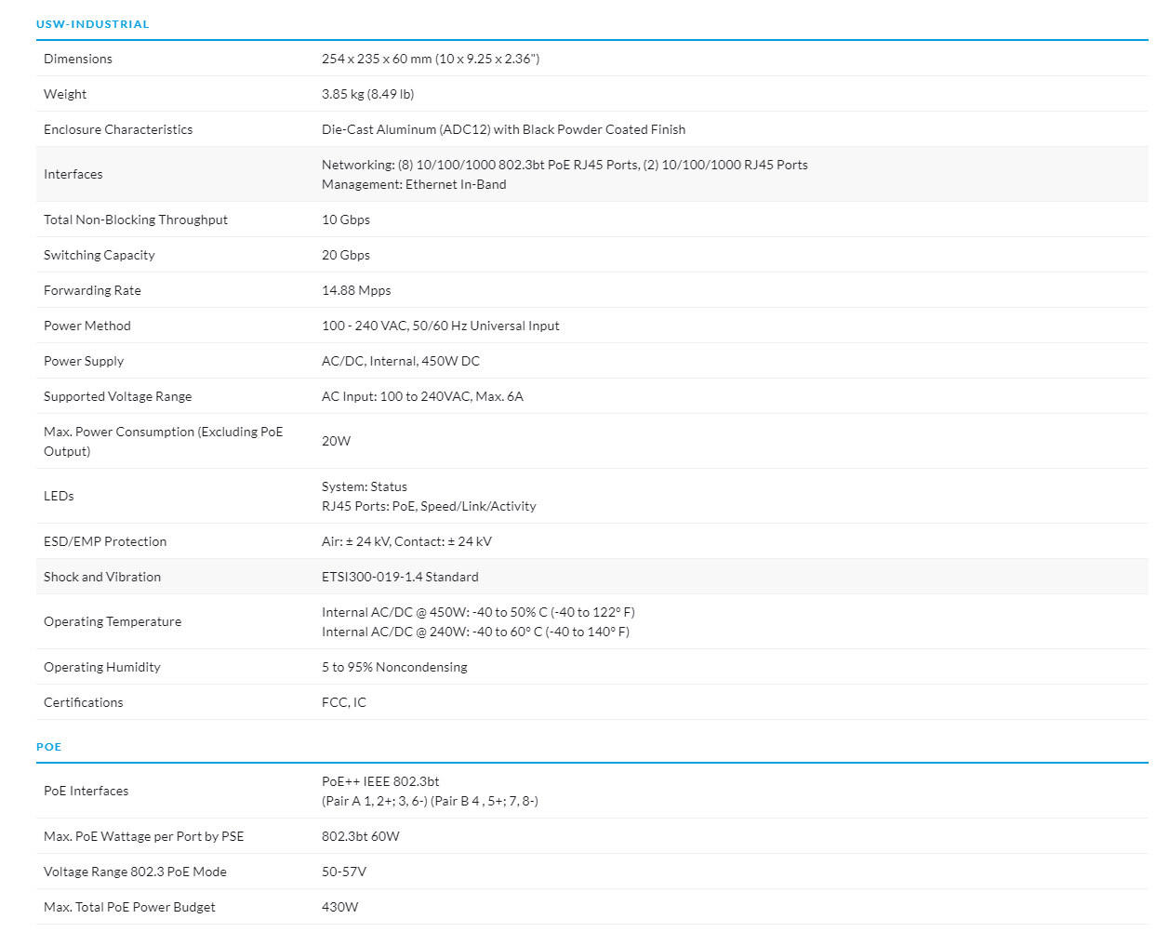
Task: Click the Operating Temperature label
Action: pyautogui.click(x=113, y=621)
